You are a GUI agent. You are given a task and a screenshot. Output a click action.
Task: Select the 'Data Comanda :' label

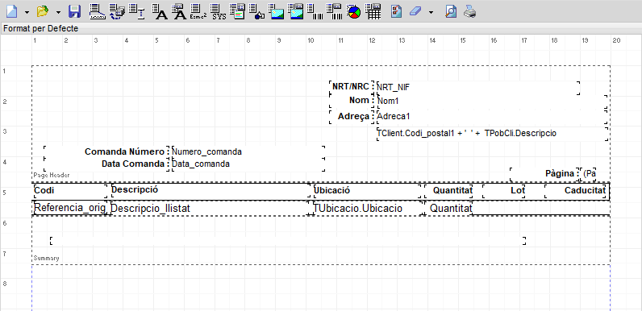pos(106,164)
